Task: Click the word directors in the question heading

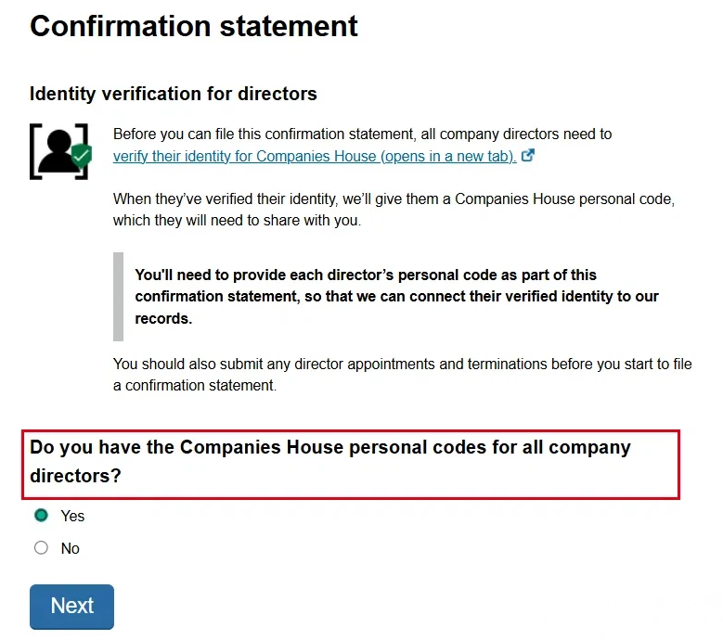Action: pos(75,477)
